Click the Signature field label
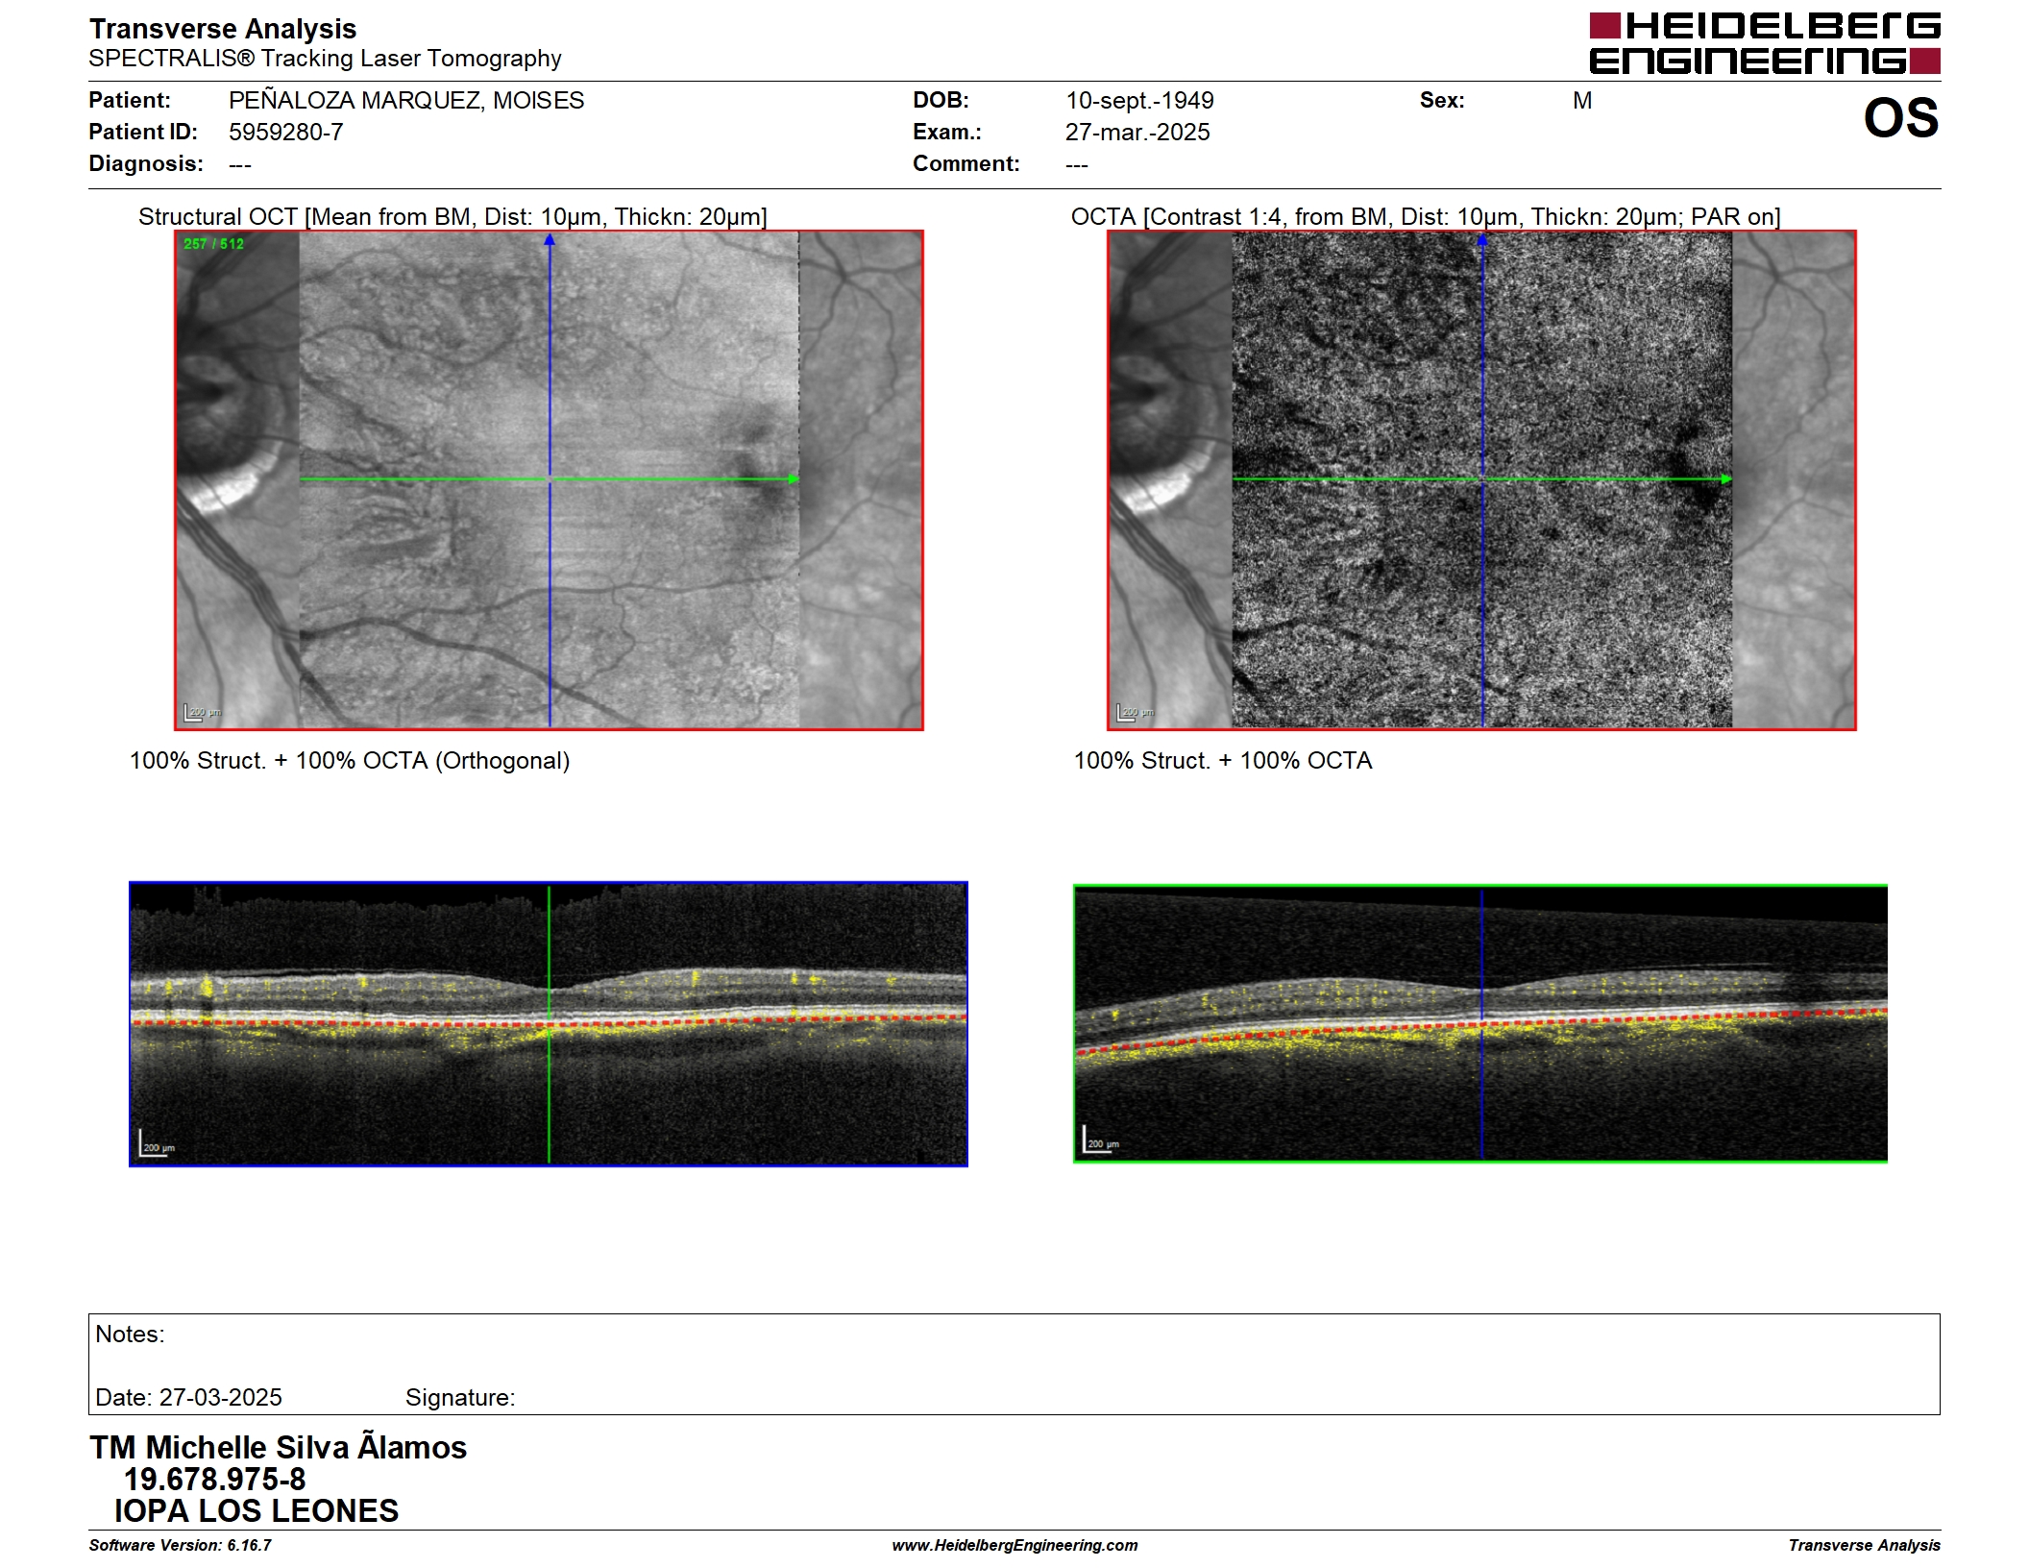 coord(460,1397)
